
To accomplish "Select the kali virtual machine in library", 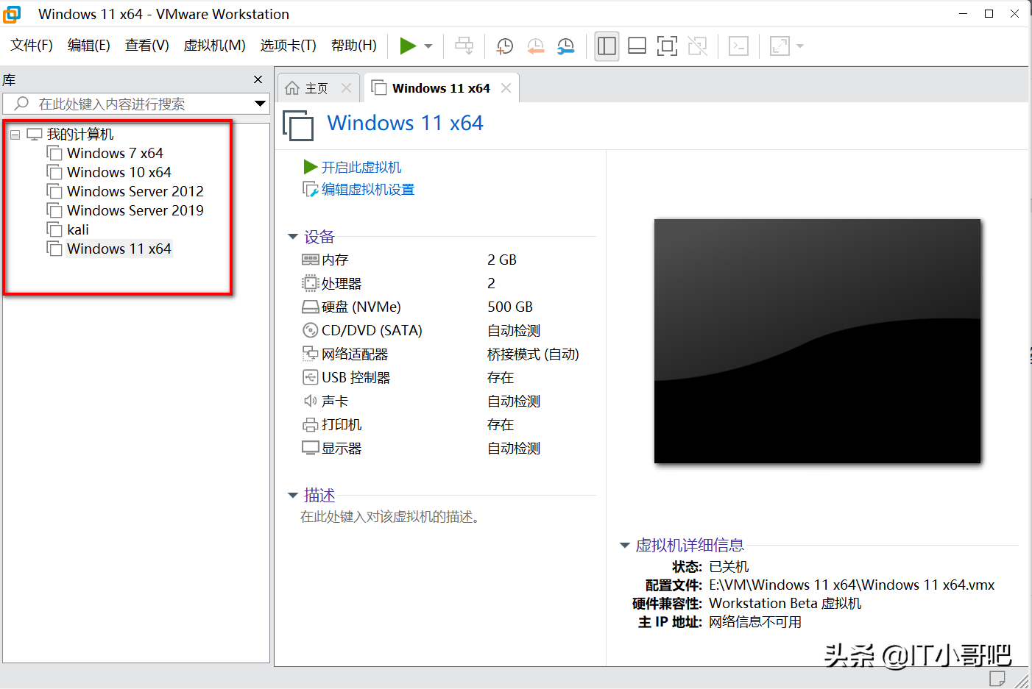I will coord(77,229).
